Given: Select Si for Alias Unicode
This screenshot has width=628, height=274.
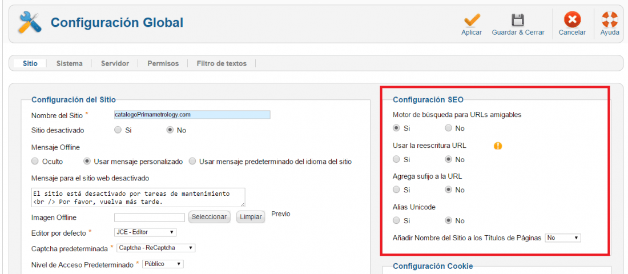Looking at the screenshot, I should (x=397, y=220).
